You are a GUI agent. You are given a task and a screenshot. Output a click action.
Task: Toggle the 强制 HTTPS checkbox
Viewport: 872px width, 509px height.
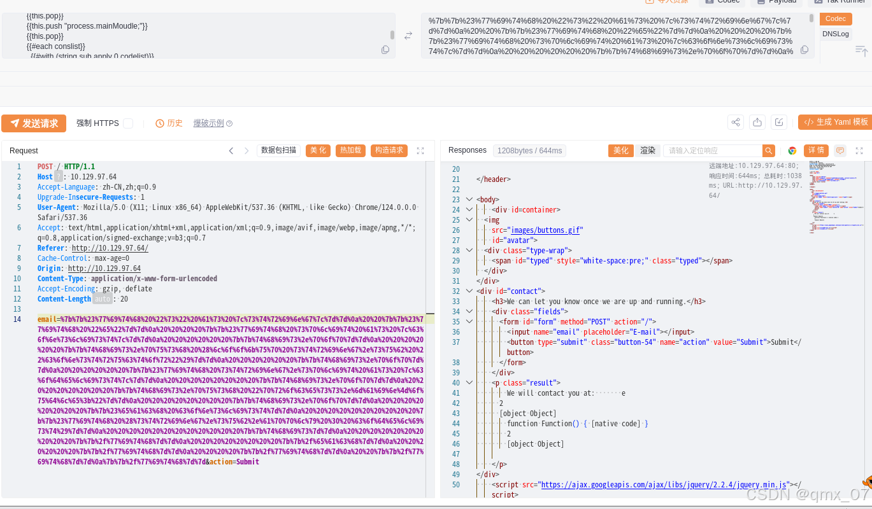128,123
